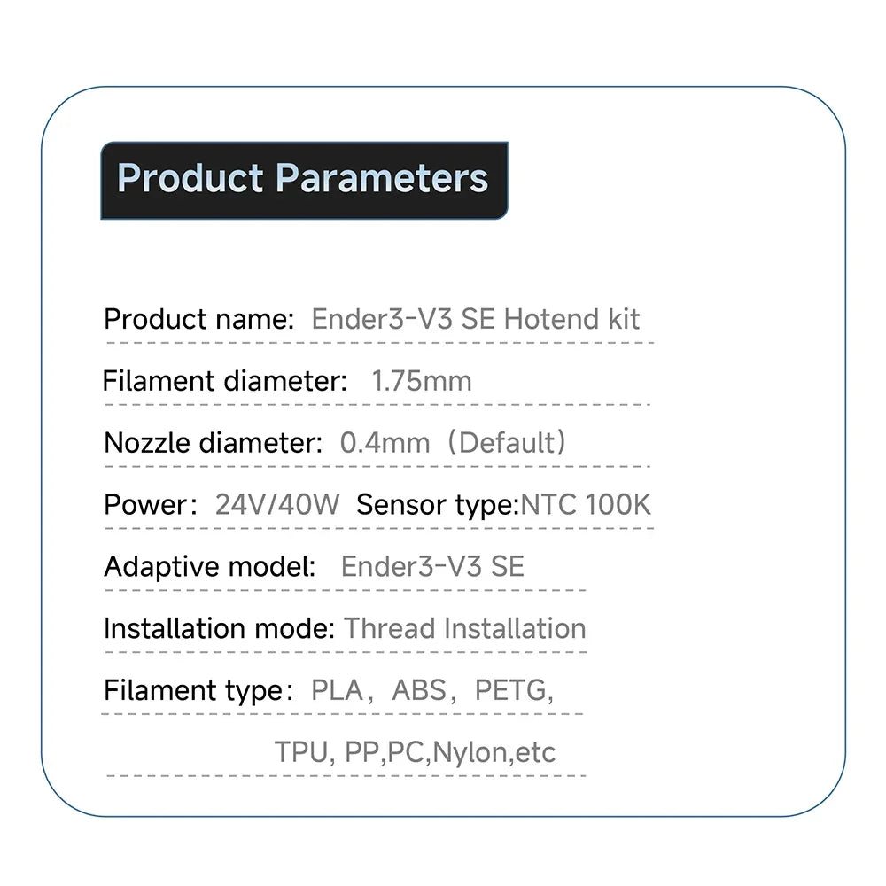Image resolution: width=886 pixels, height=886 pixels.
Task: Select the Sensor type label
Action: pos(438,505)
